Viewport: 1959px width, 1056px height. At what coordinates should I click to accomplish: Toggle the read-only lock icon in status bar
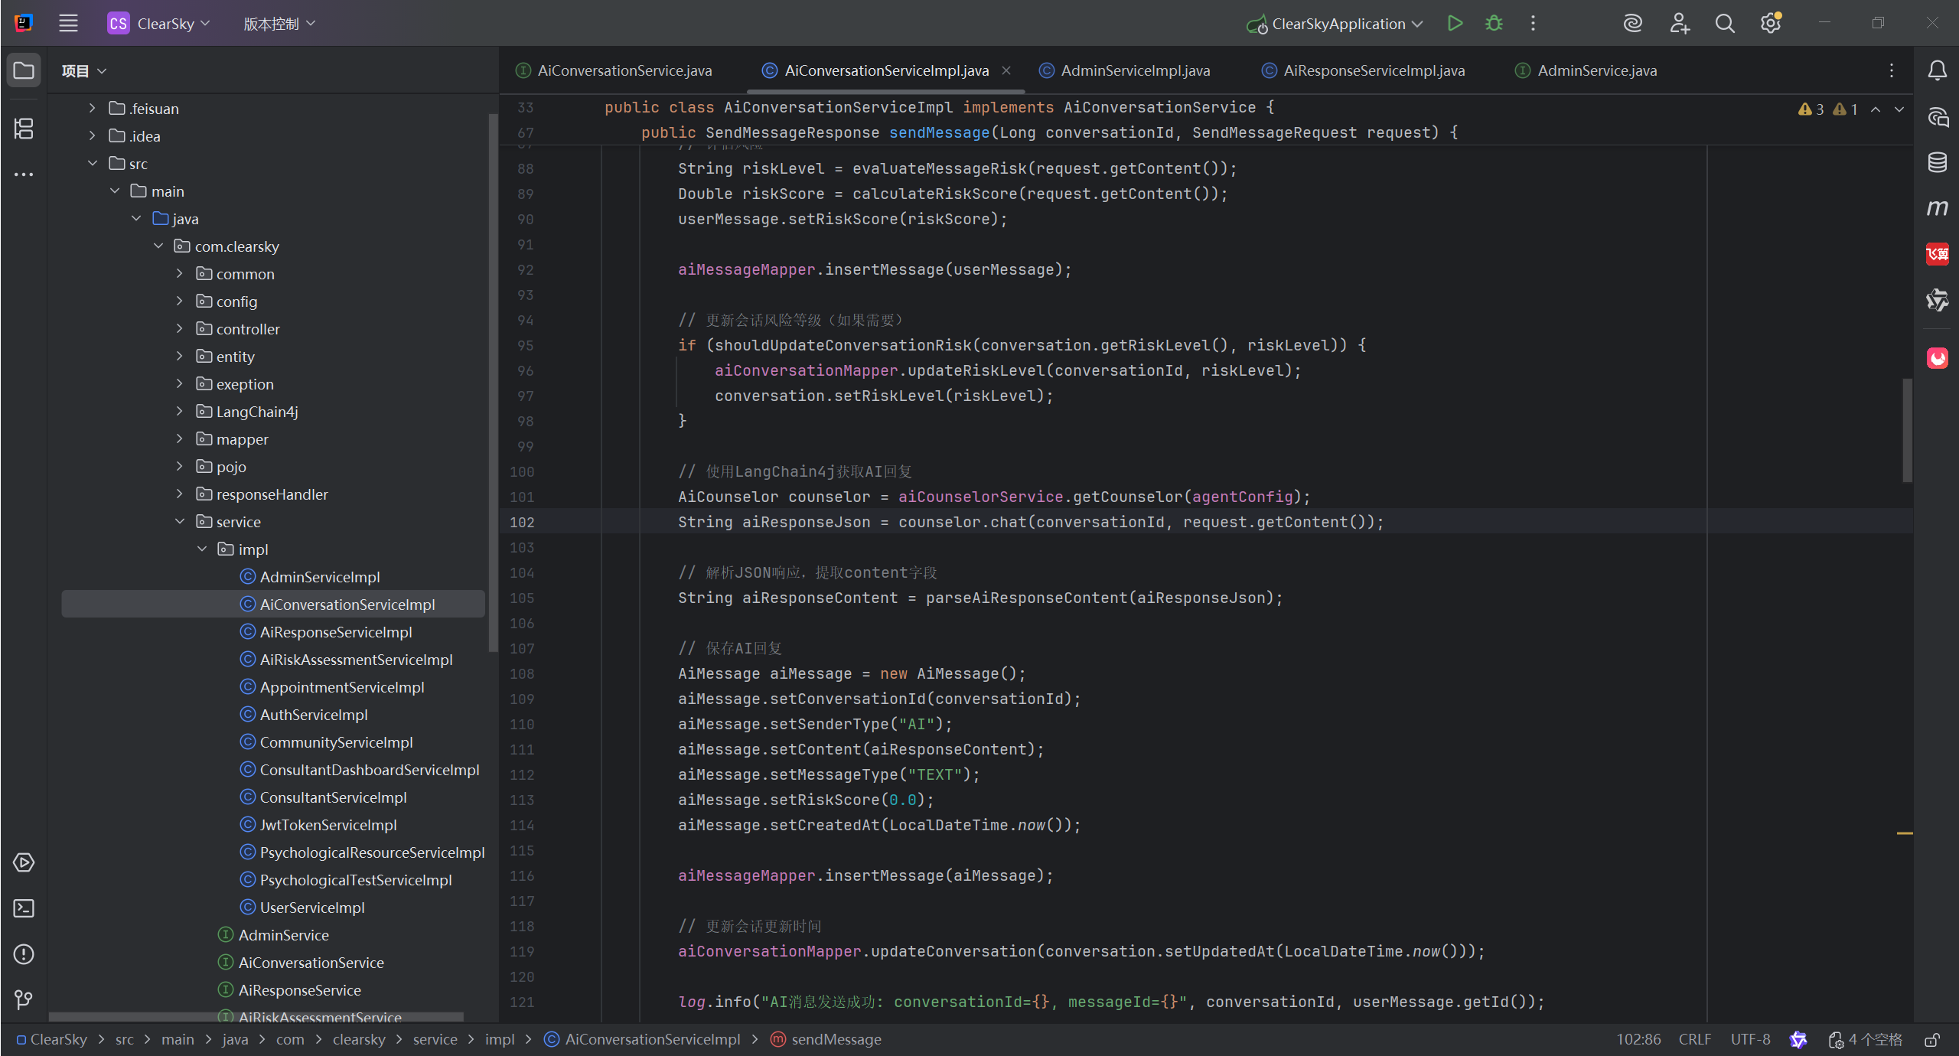(x=1932, y=1040)
